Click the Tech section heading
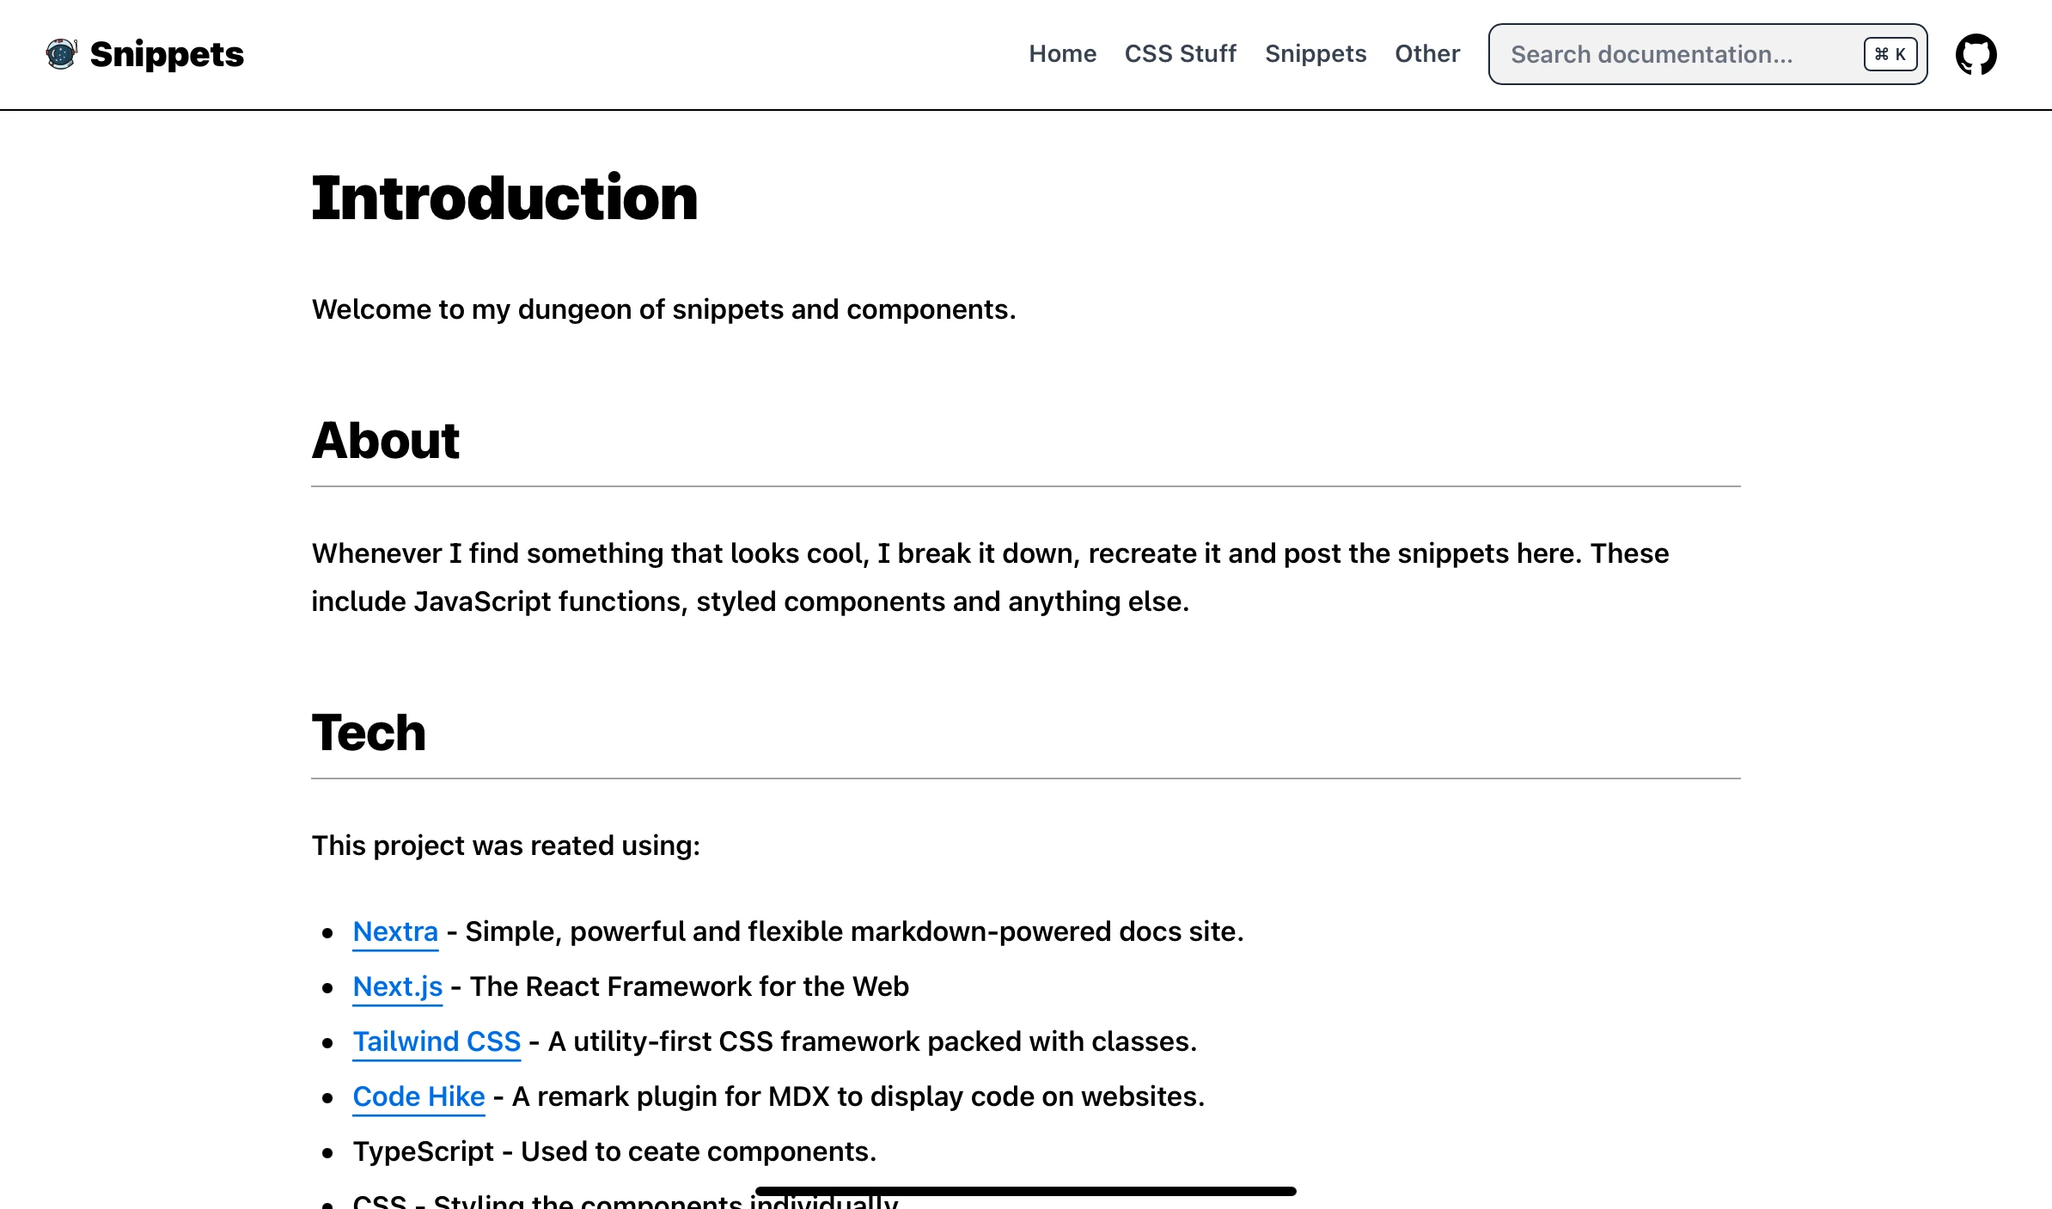 point(369,732)
